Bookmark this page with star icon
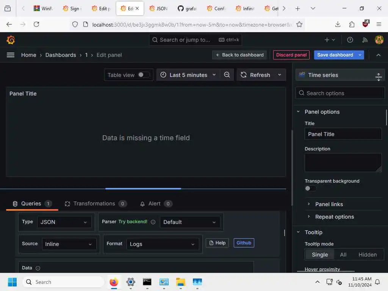This screenshot has width=388, height=291. click(x=299, y=24)
